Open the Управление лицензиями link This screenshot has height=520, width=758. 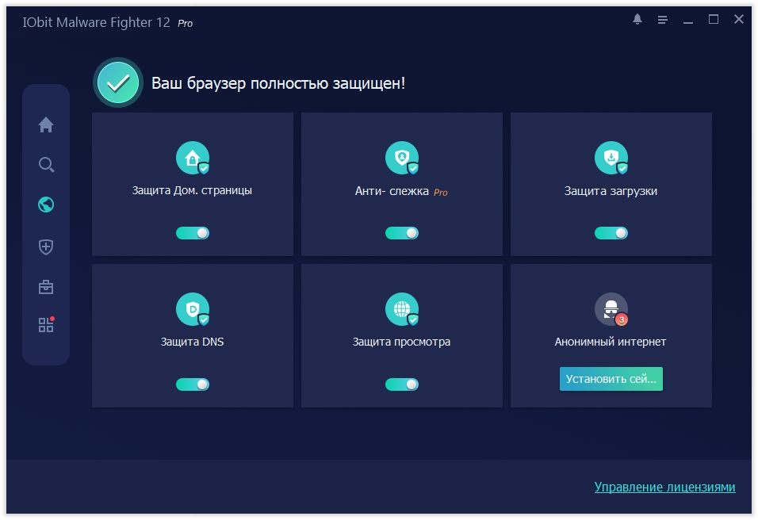pos(664,487)
